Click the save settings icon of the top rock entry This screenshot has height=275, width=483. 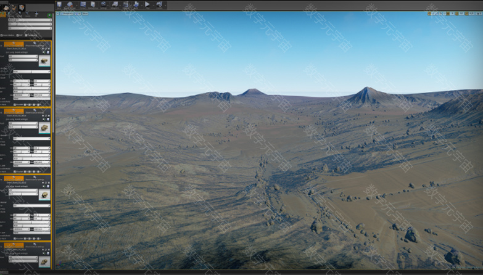coord(48,52)
